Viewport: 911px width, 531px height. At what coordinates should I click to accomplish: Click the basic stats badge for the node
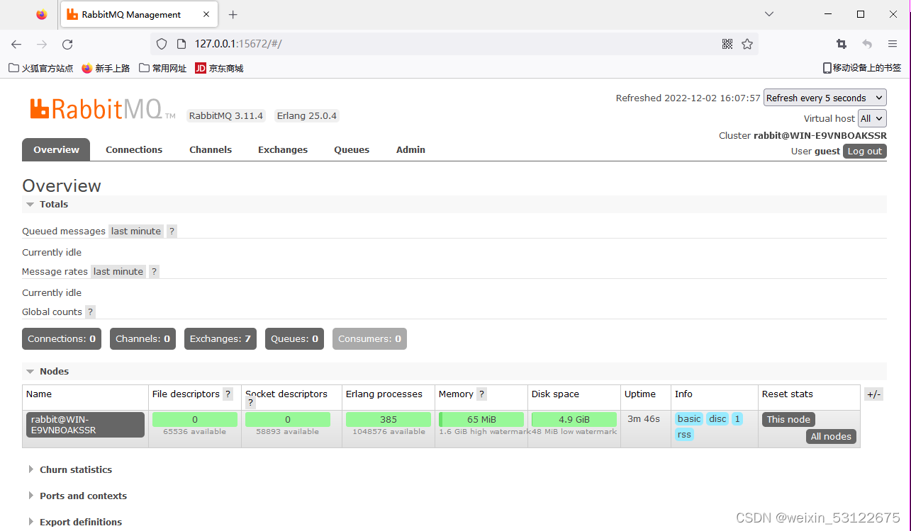point(688,418)
